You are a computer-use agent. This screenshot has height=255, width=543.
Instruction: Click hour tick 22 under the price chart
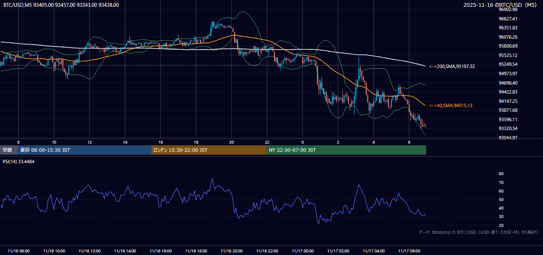click(x=267, y=142)
